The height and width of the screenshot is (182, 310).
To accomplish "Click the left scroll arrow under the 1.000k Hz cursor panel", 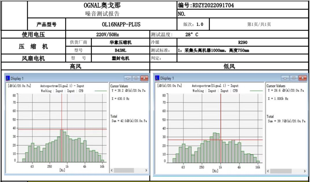I will click(268, 171).
